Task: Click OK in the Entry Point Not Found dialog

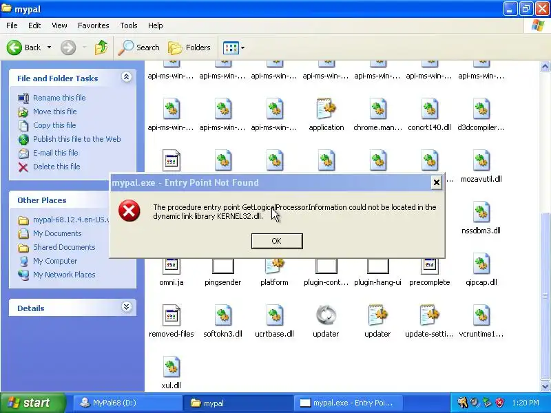Action: [277, 241]
